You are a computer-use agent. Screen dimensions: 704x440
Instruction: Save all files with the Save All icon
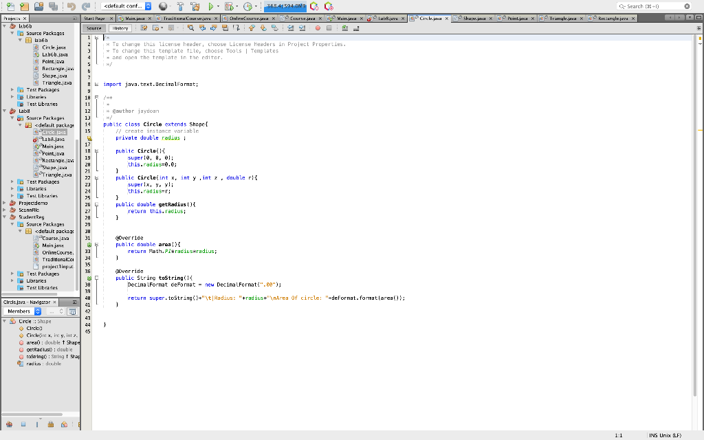pos(52,5)
